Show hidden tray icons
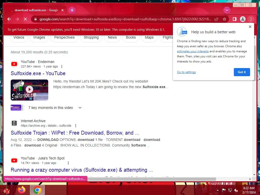Screen dimensions: 260x195 coord(218,190)
